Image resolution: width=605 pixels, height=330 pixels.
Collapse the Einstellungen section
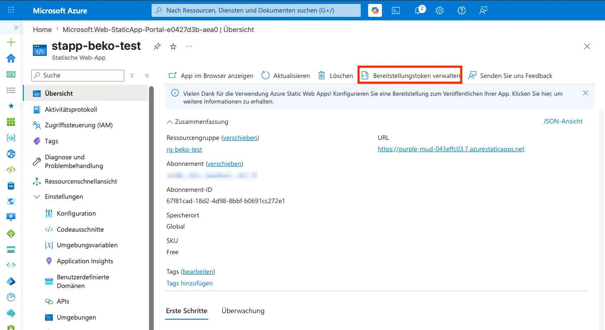click(37, 197)
